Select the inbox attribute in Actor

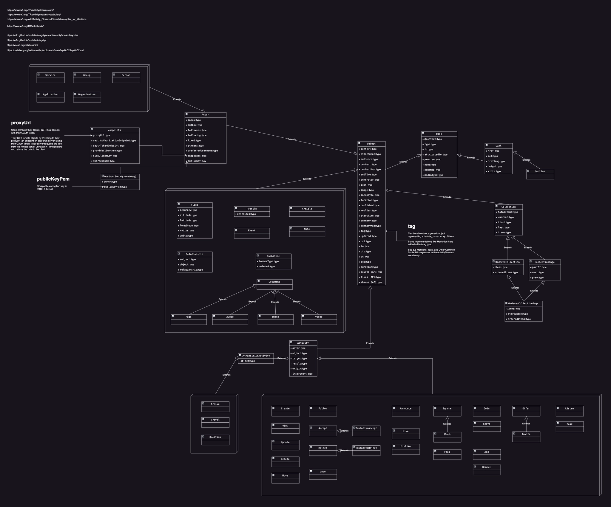(x=206, y=120)
